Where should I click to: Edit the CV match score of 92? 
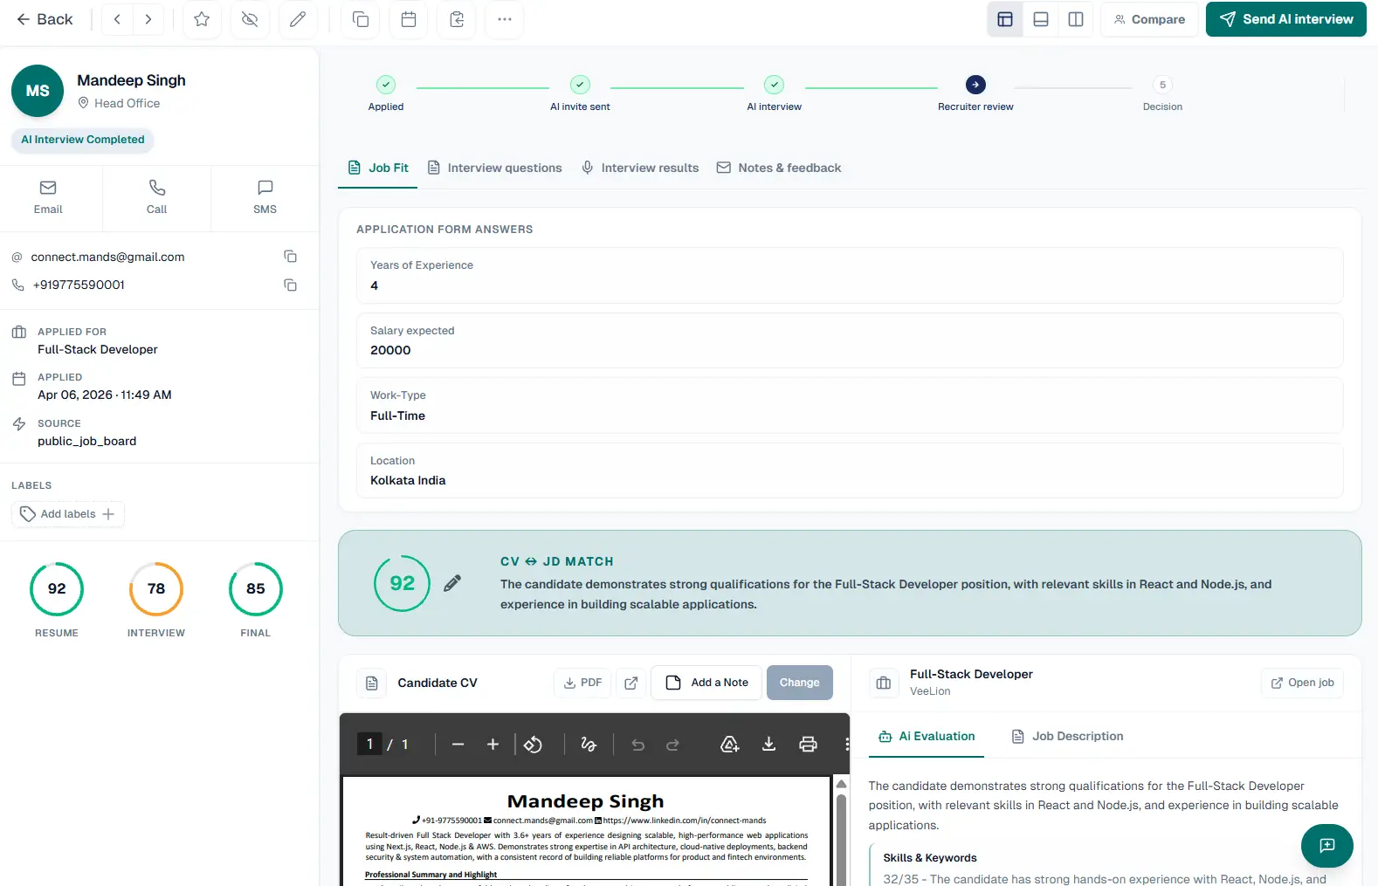[452, 583]
